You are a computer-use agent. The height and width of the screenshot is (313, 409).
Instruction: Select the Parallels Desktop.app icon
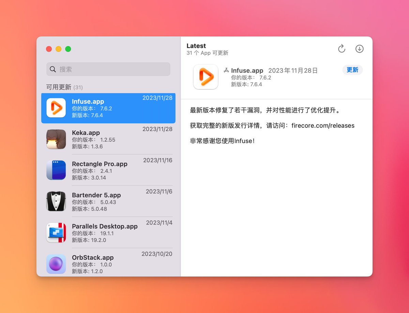pos(56,232)
